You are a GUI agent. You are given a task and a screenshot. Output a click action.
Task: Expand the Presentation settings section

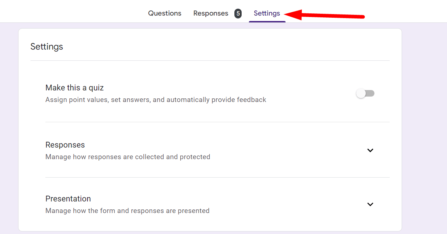pos(370,204)
